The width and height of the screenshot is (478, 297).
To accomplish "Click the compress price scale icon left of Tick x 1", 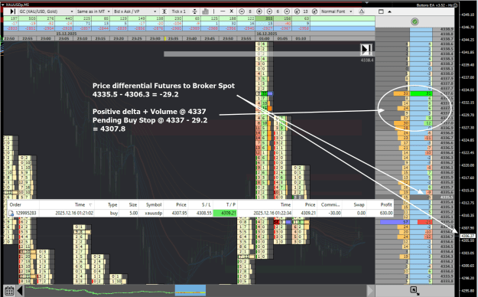I will click(x=164, y=11).
